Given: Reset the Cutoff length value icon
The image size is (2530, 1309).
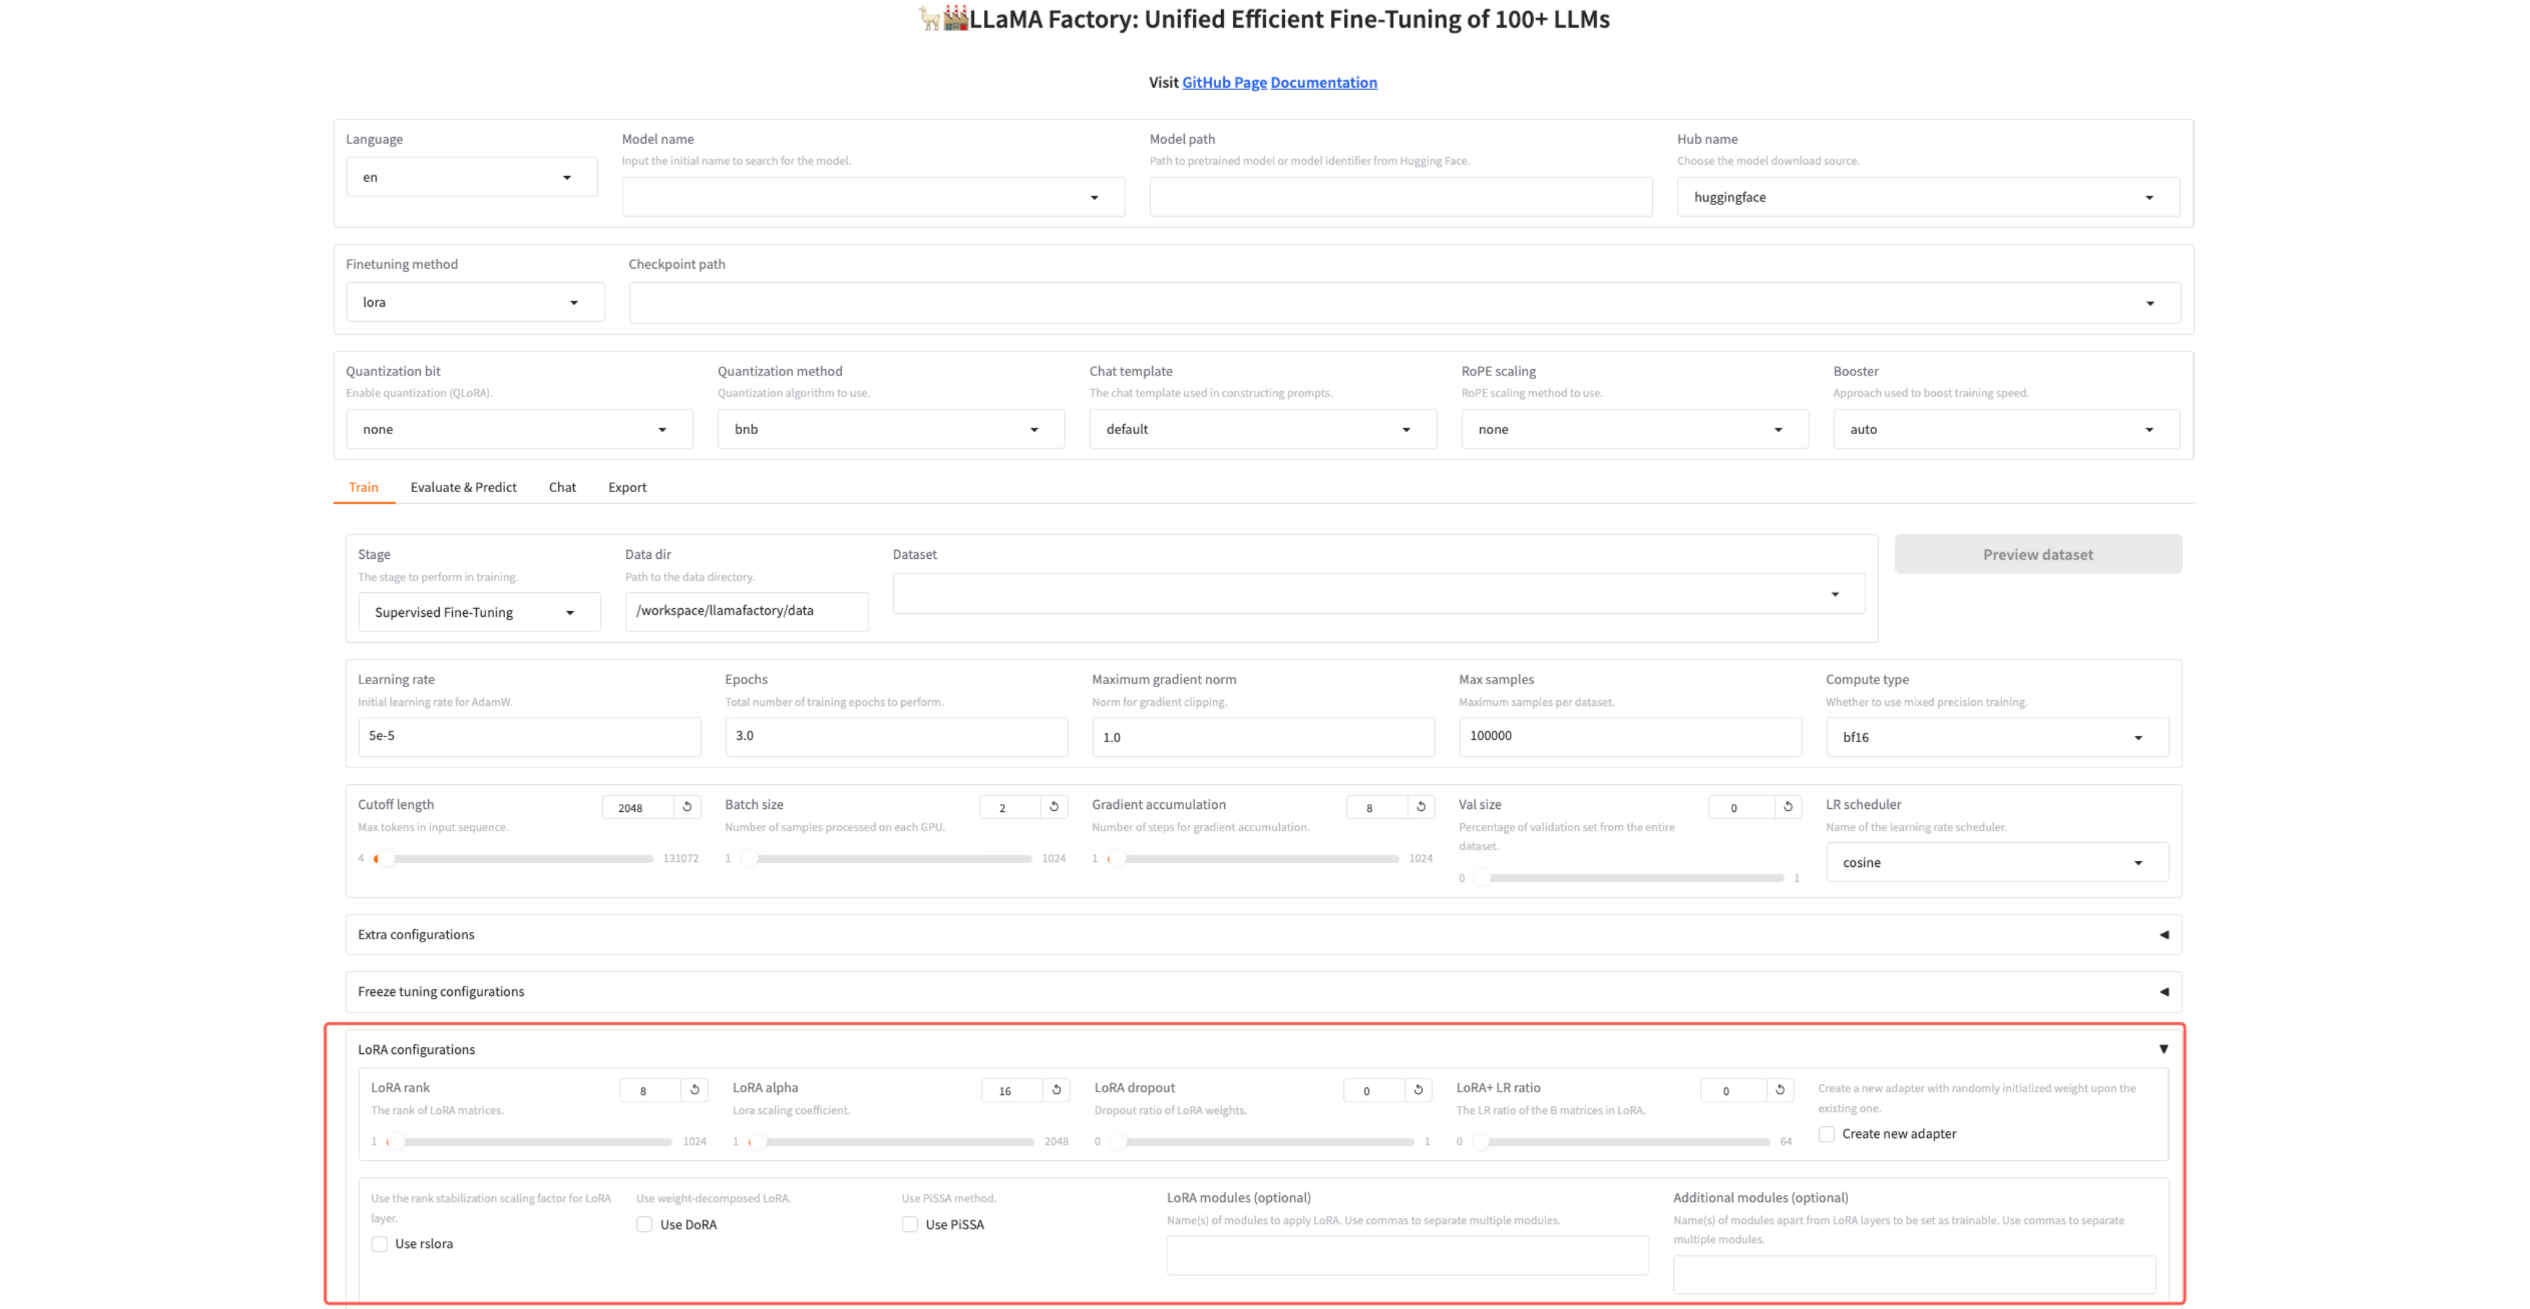Looking at the screenshot, I should click(x=686, y=806).
